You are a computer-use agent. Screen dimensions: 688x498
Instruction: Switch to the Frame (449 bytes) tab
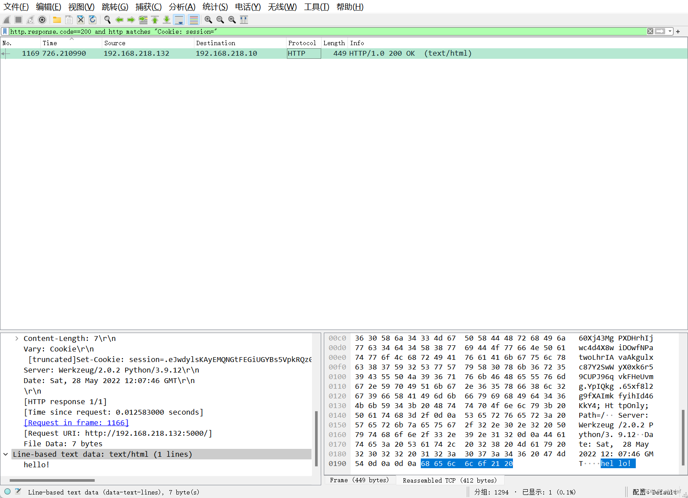pyautogui.click(x=359, y=480)
